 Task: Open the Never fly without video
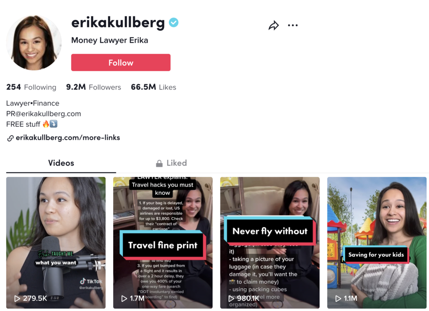[270, 243]
